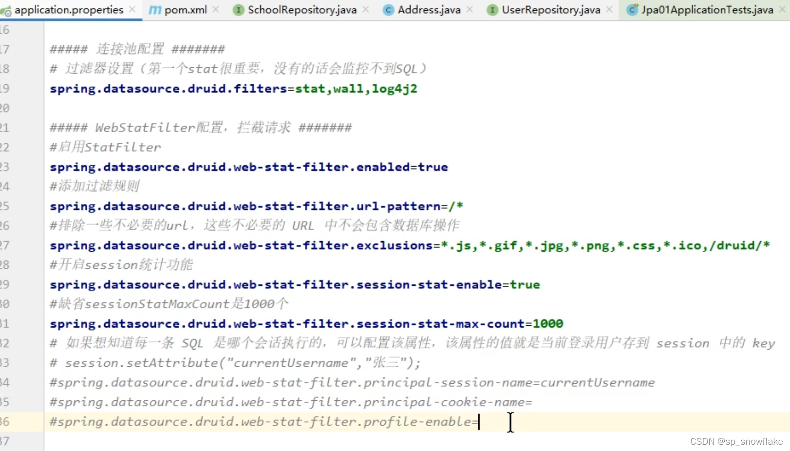Close the Jpa01ApplicationTests.java tab
The width and height of the screenshot is (790, 451).
pyautogui.click(x=783, y=9)
